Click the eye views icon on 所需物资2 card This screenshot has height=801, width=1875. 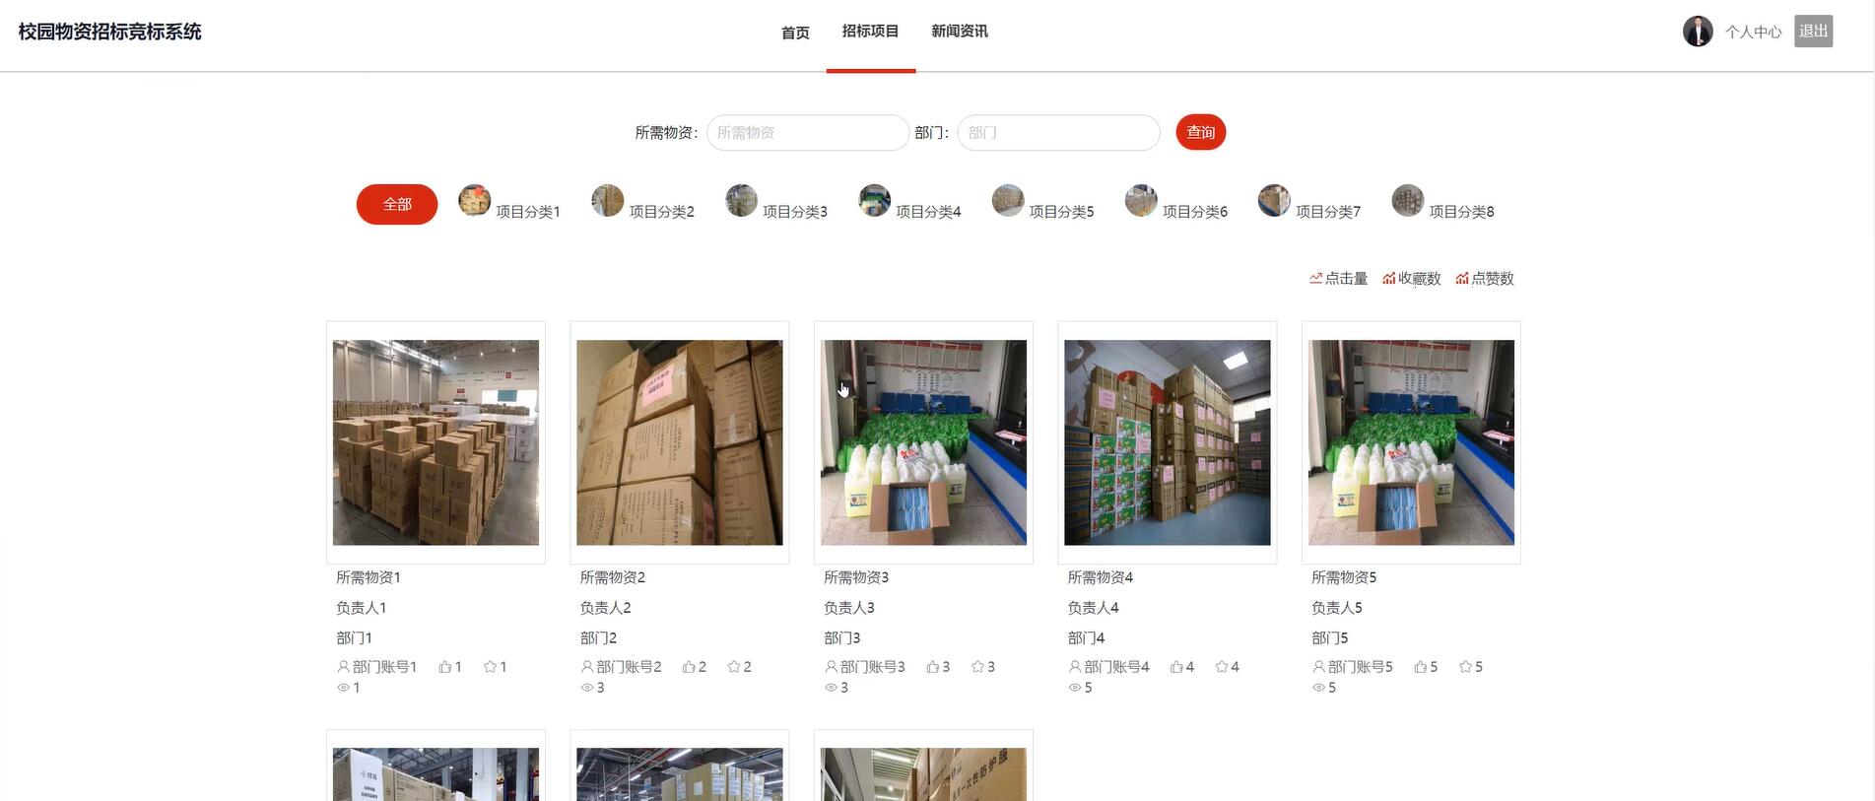pos(587,688)
